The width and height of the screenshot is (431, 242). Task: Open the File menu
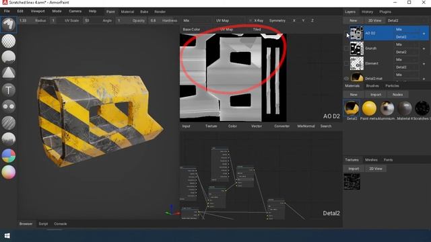coord(7,11)
